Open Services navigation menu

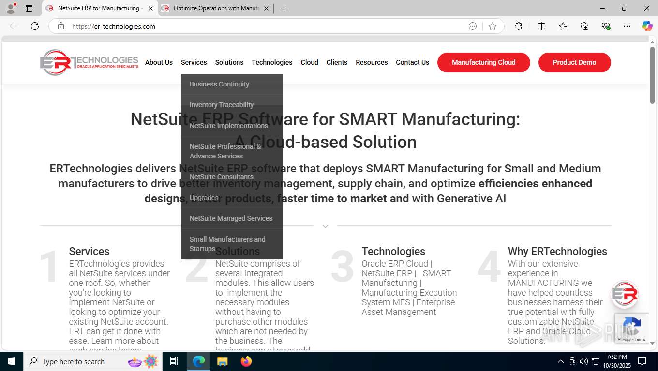click(x=194, y=62)
